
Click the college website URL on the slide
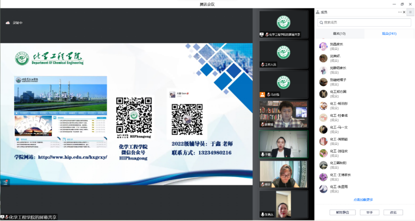pyautogui.click(x=72, y=157)
